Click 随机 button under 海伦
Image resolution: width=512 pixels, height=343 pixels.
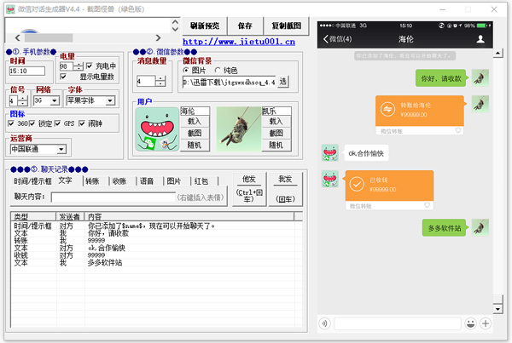pos(195,145)
